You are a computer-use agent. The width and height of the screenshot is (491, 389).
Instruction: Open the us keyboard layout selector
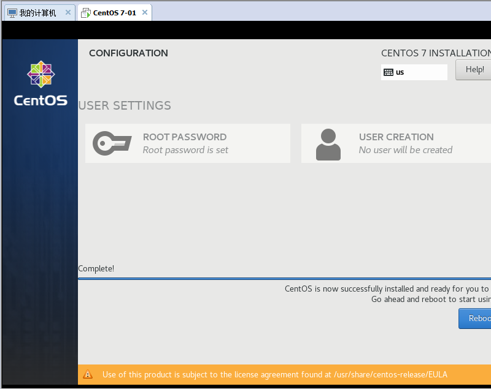tap(414, 72)
